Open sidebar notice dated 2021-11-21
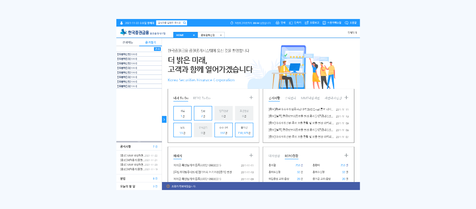Viewport: 476px width, 209px height. (139, 160)
